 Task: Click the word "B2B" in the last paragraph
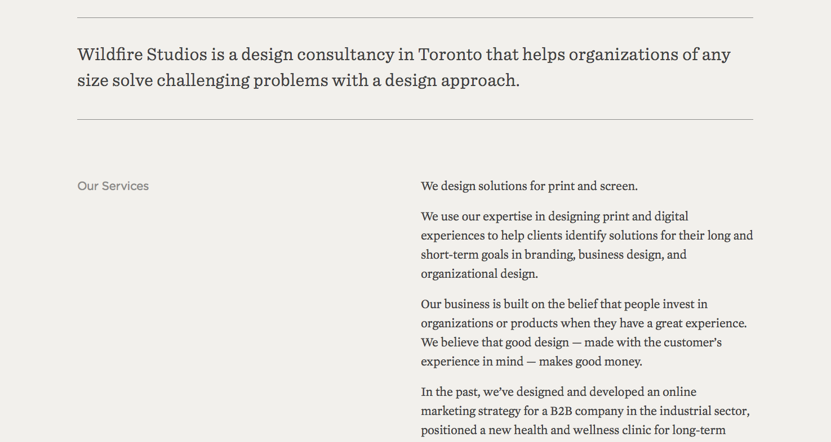click(561, 411)
